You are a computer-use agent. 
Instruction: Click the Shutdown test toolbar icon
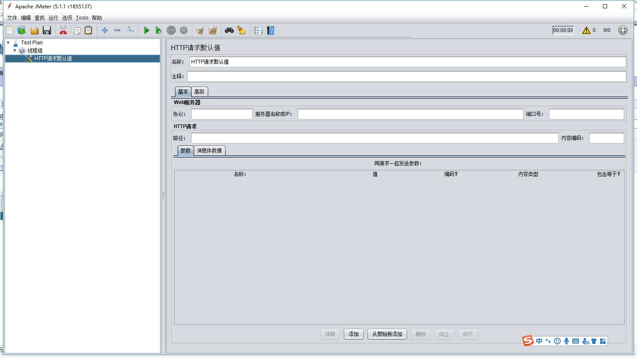184,30
